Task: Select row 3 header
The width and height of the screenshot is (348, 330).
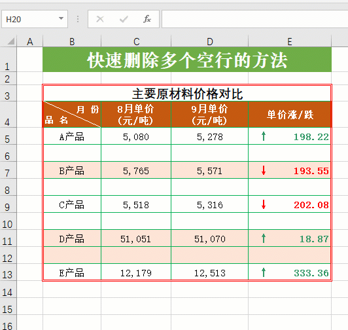Action: pos(9,93)
